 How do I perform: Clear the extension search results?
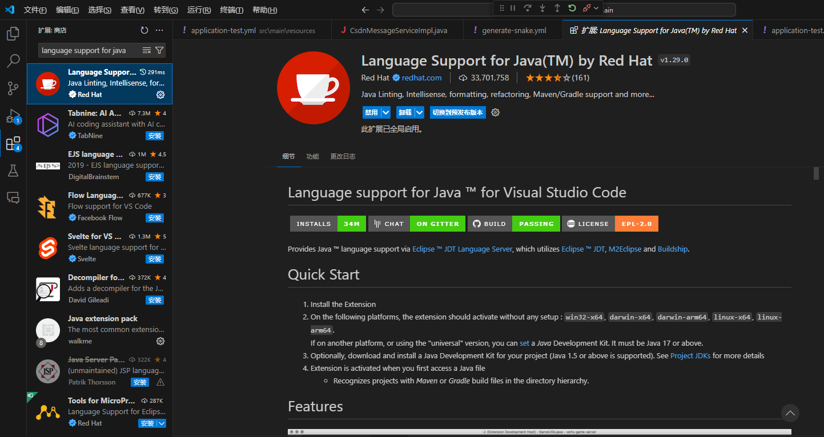[x=147, y=50]
